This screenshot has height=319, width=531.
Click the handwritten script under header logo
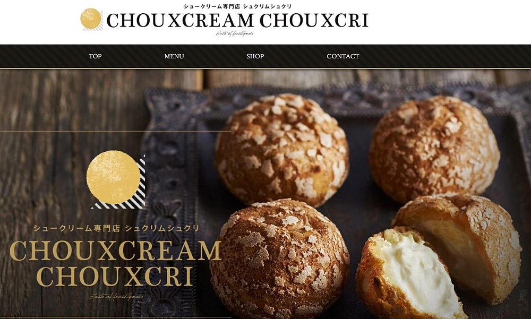[x=235, y=33]
